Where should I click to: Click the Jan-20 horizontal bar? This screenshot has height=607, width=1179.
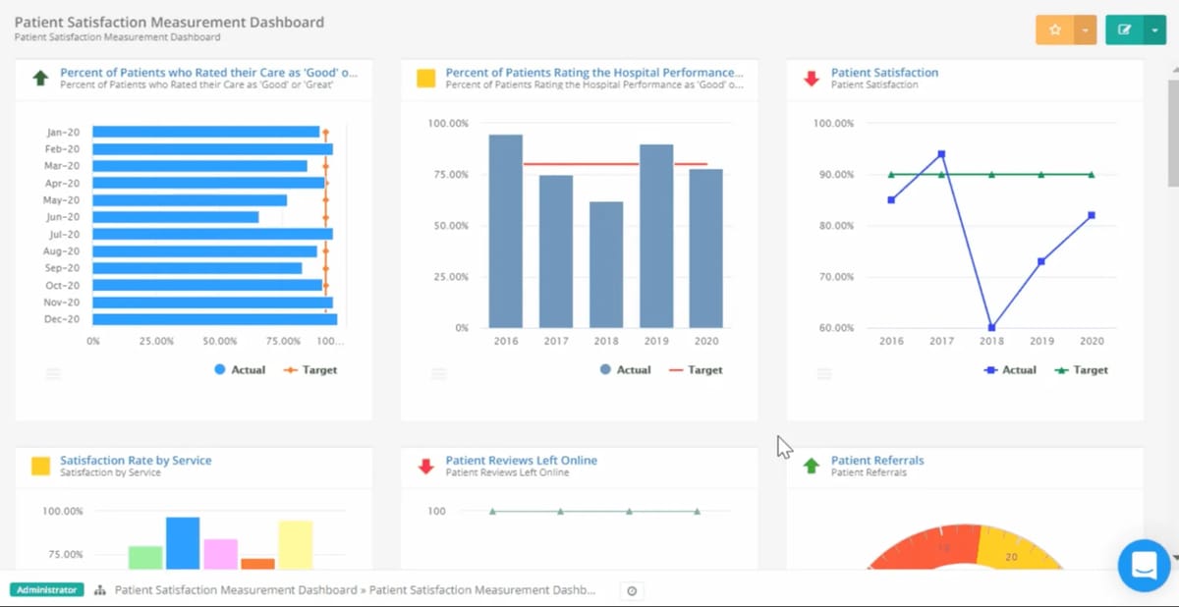click(x=206, y=132)
